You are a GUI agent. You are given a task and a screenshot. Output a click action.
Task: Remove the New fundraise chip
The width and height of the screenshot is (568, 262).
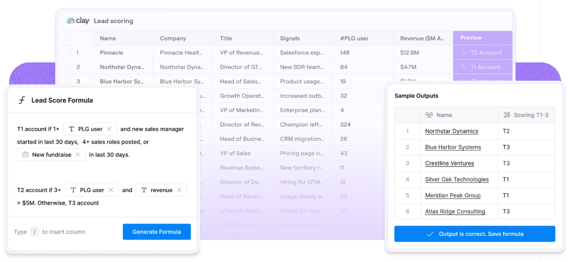pyautogui.click(x=78, y=155)
